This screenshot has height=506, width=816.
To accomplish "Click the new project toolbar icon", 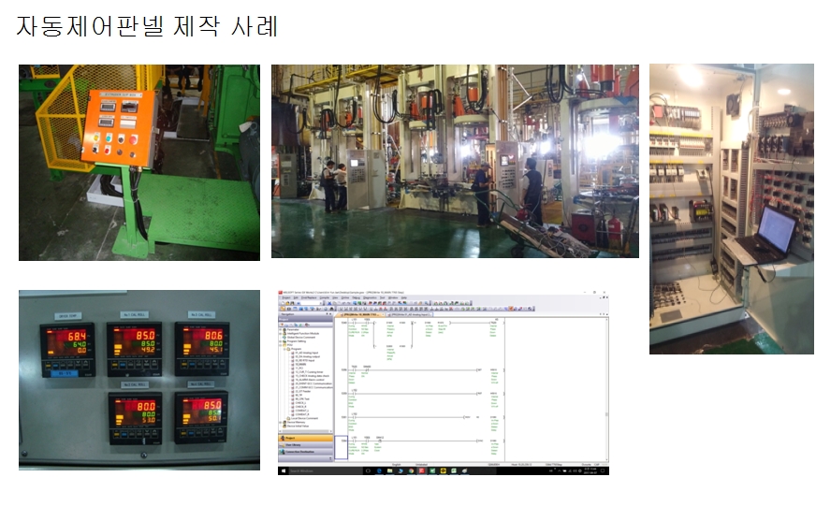I will click(282, 303).
